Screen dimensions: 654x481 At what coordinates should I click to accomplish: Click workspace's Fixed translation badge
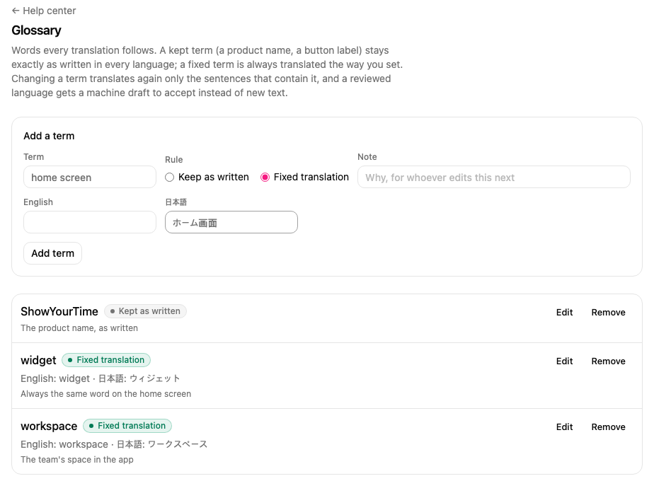click(x=127, y=426)
